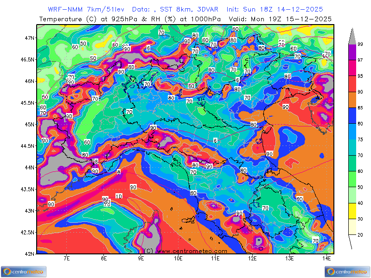Click the centrometeo logo in bottom-right corner
Image resolution: width=371 pixels, height=278 pixels.
[348, 271]
